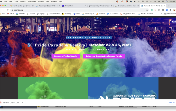Open the orange Bitly extension icon
Screen dimensions: 176x111
click(x=155, y=10)
